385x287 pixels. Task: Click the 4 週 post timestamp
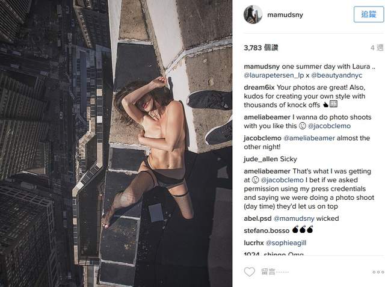click(x=377, y=48)
